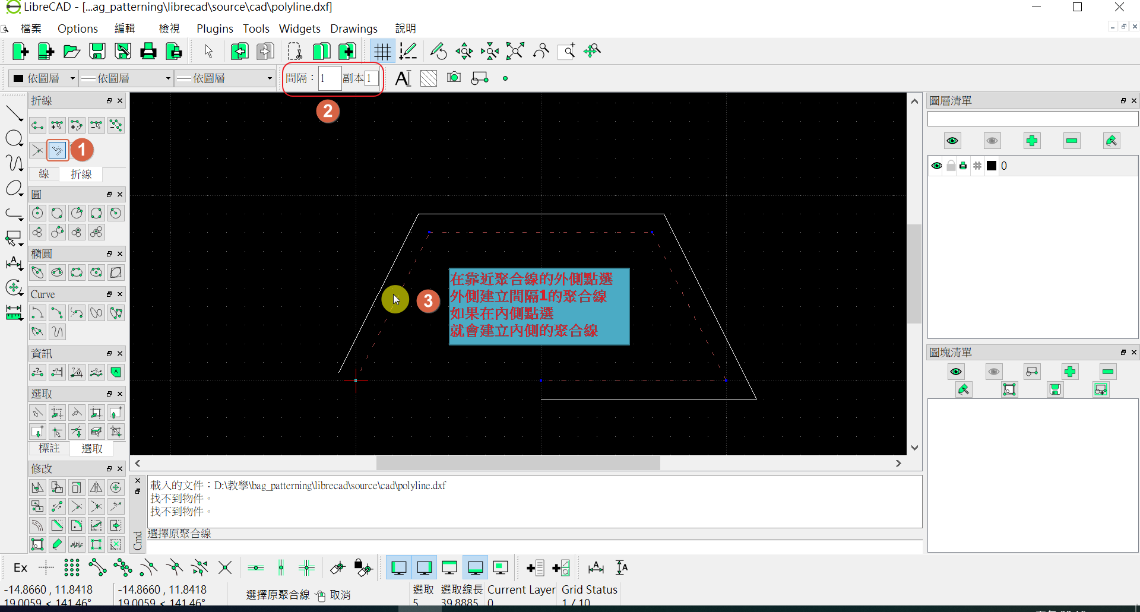Show all layers eye icon

tap(952, 141)
